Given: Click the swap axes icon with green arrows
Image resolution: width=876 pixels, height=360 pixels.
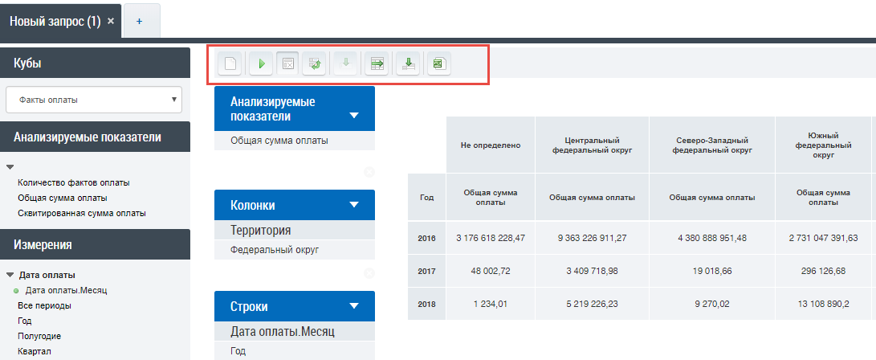Looking at the screenshot, I should coord(315,64).
